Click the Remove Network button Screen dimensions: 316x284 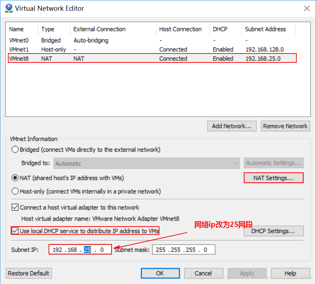point(285,126)
